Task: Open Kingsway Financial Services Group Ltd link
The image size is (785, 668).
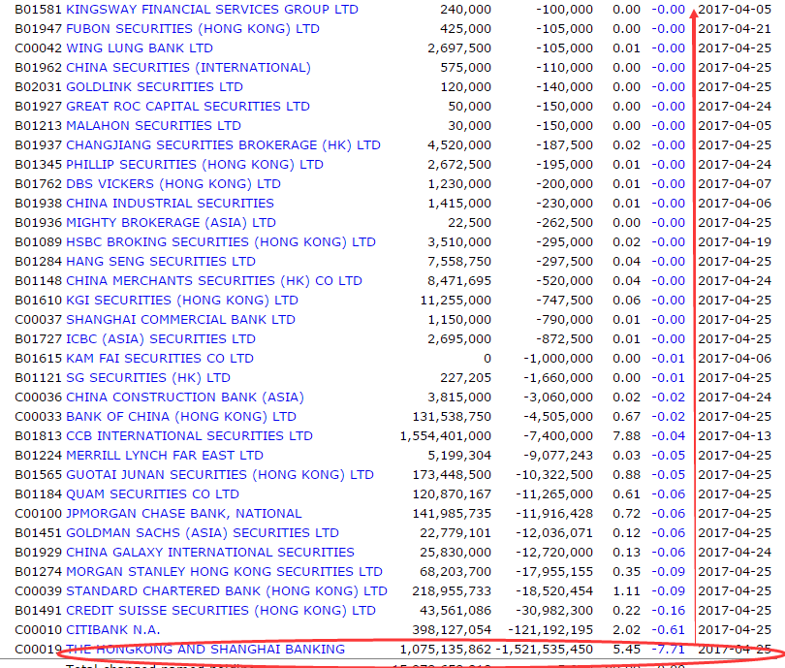Action: click(212, 10)
